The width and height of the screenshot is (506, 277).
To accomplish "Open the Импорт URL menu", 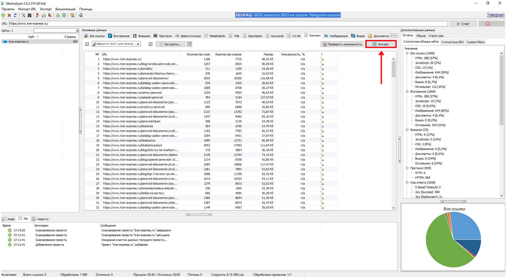I will pyautogui.click(x=27, y=9).
